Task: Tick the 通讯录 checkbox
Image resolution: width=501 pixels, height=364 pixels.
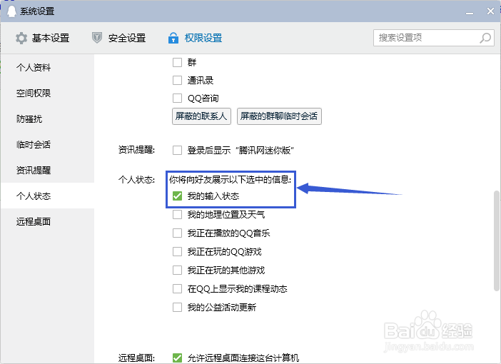Action: 177,80
